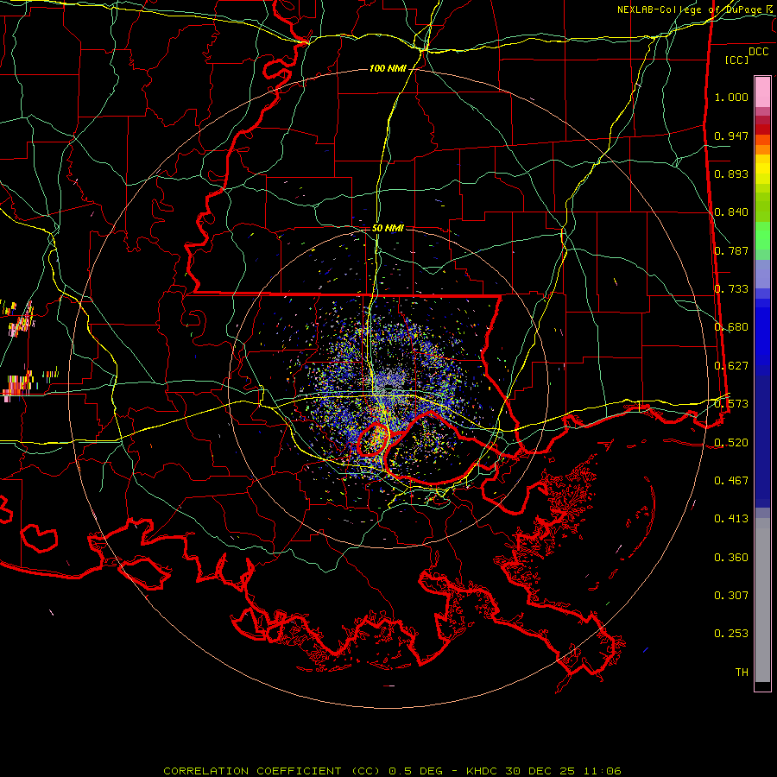Select the 0.467 scale value

(x=731, y=481)
